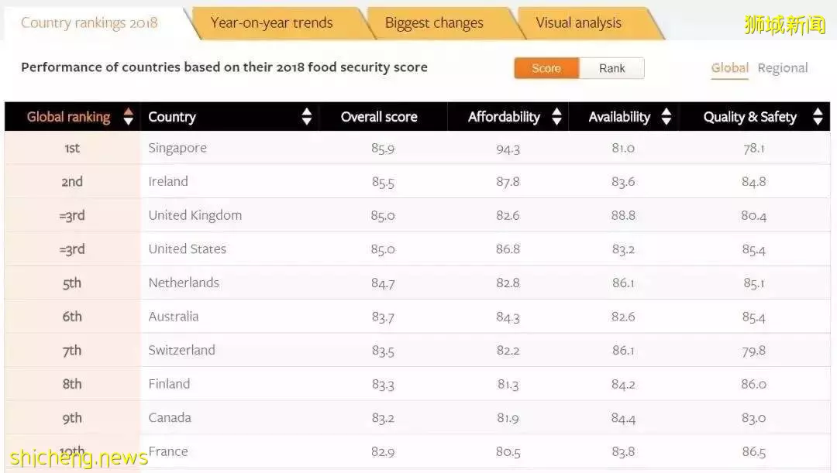The width and height of the screenshot is (837, 473).
Task: Switch to Biggest changes tab
Action: pyautogui.click(x=434, y=23)
